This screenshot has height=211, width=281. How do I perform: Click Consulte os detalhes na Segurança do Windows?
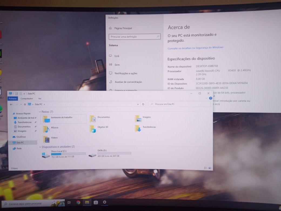tap(196, 48)
